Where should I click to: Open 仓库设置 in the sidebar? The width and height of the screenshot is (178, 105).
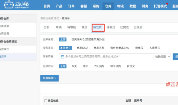pos(5,34)
